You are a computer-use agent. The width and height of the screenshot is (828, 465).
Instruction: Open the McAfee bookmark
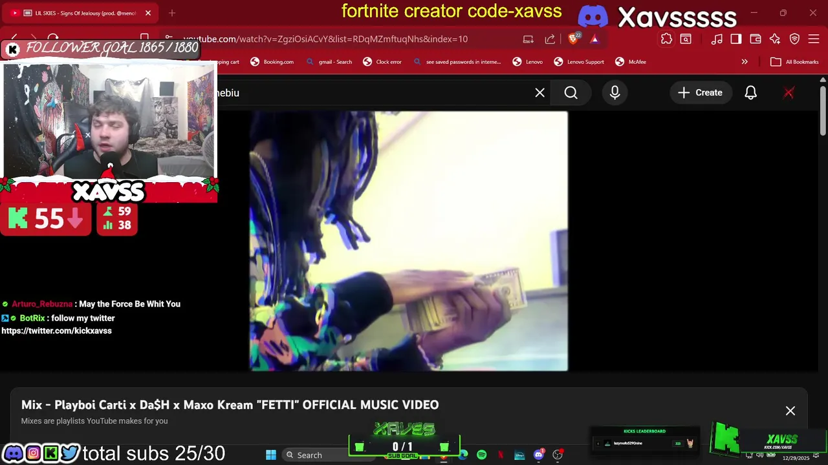tap(631, 62)
